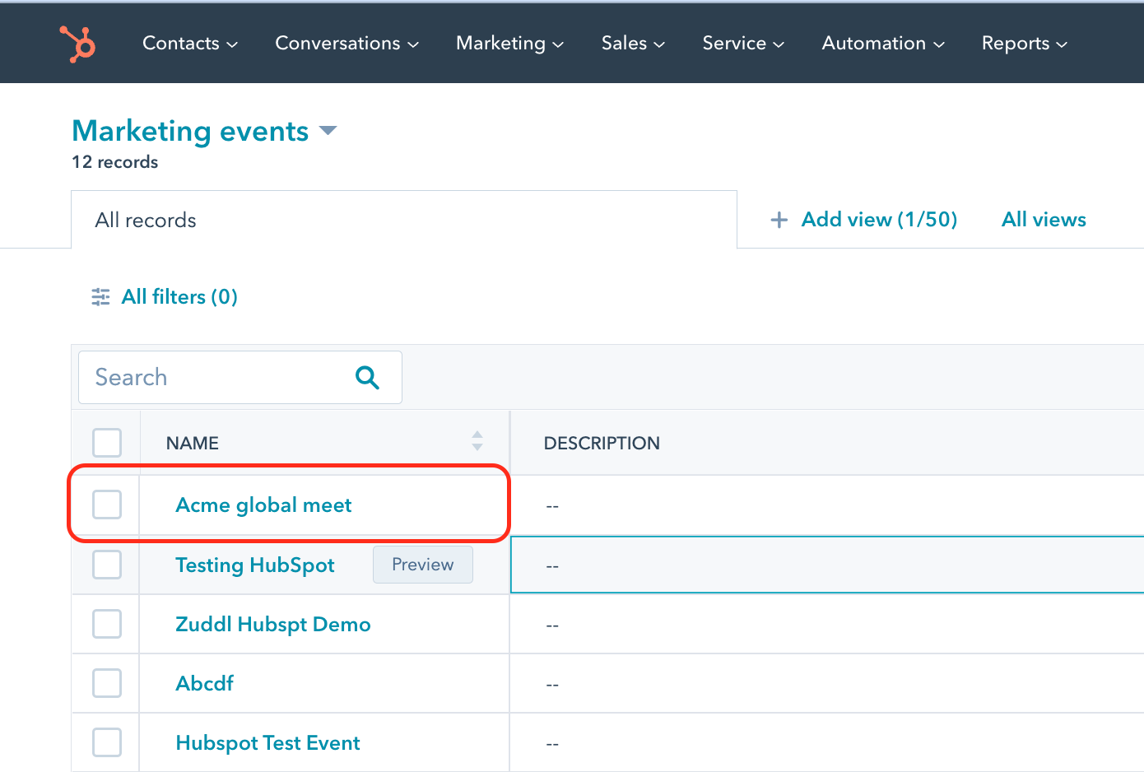Switch to the All records tab
1144x772 pixels.
(146, 221)
